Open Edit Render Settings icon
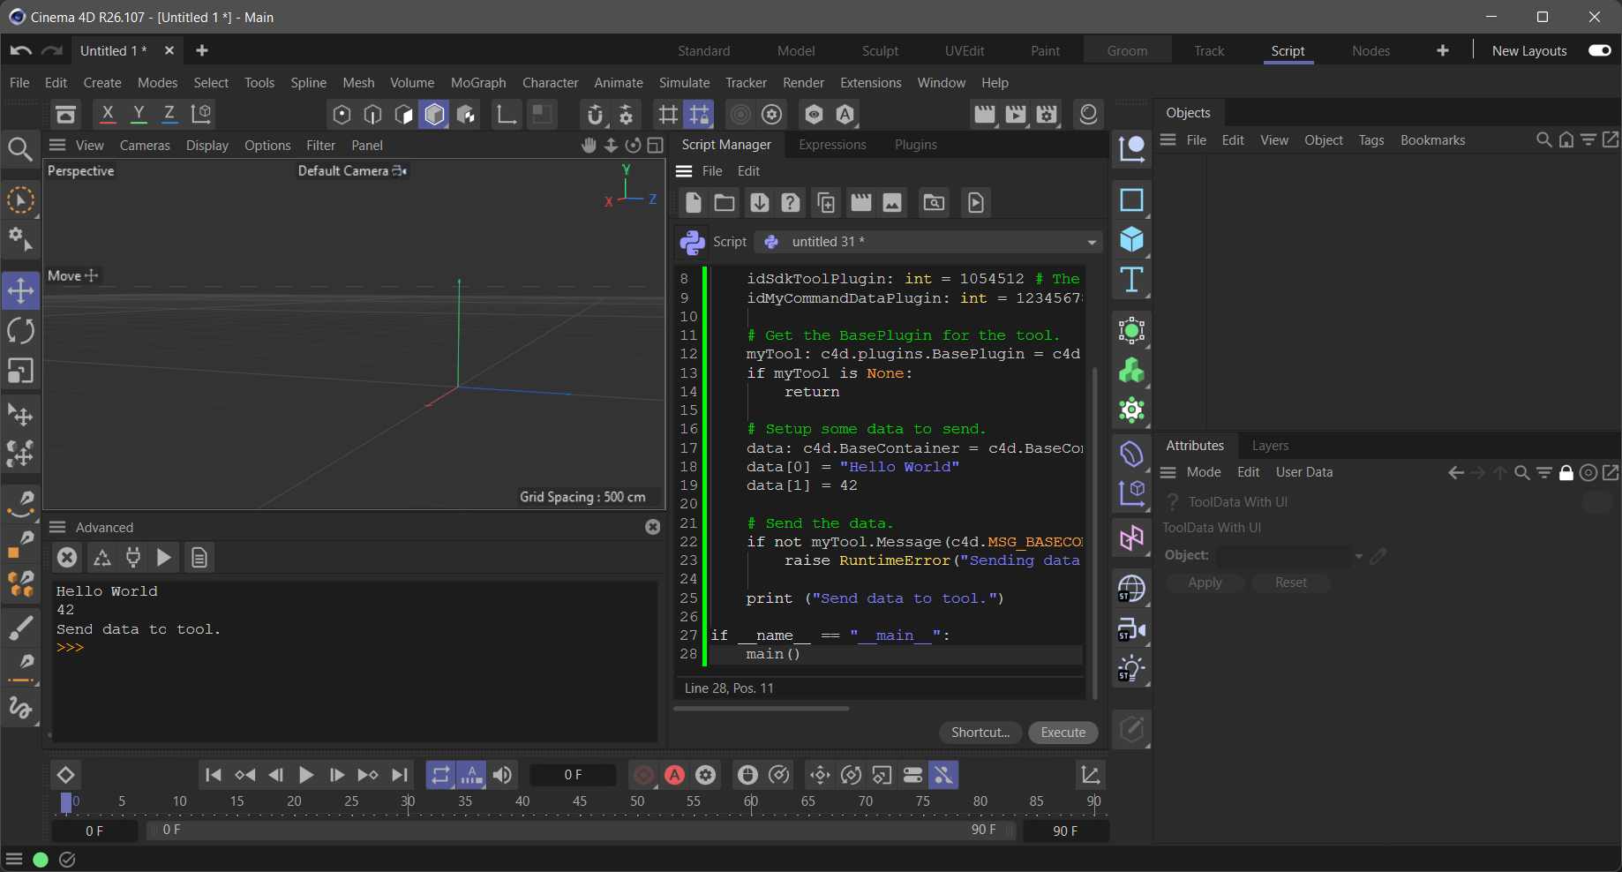1622x872 pixels. point(1047,114)
